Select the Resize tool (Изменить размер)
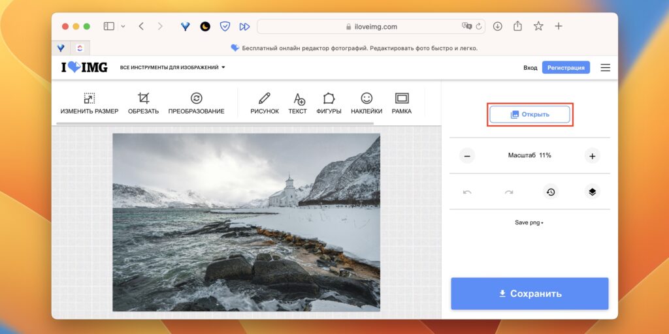Screen dimensions: 669x334 click(x=89, y=104)
